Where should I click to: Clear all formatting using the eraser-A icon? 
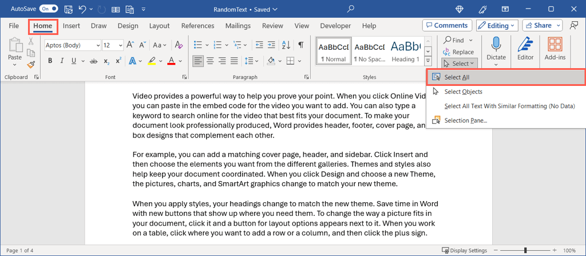[x=179, y=45]
